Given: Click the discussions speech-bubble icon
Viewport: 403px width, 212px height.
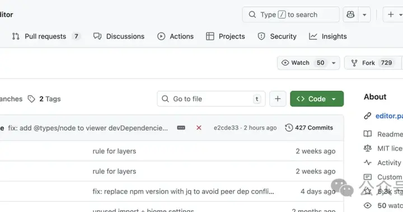Looking at the screenshot, I should pos(97,36).
